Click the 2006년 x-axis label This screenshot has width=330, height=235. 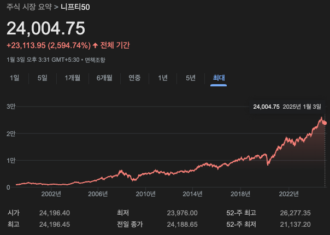[98, 194]
